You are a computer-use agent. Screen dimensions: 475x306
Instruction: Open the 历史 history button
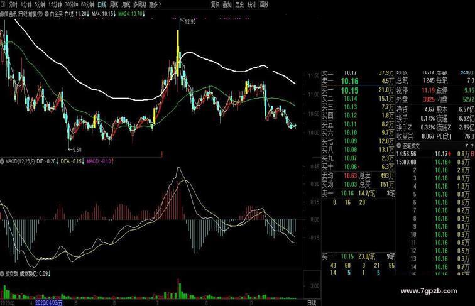239,4
